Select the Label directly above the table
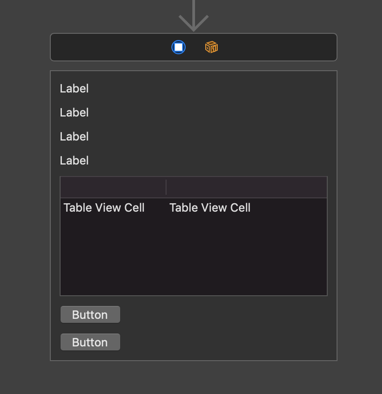The height and width of the screenshot is (394, 382). pyautogui.click(x=74, y=161)
